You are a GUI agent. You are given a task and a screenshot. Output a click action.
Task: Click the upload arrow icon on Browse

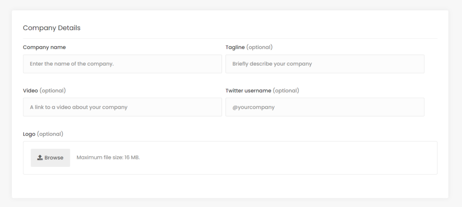[40, 157]
